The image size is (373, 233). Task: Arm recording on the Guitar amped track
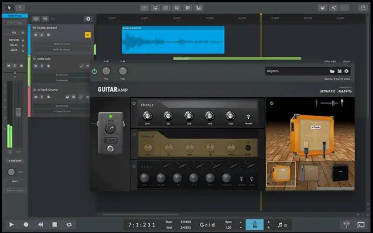point(48,35)
